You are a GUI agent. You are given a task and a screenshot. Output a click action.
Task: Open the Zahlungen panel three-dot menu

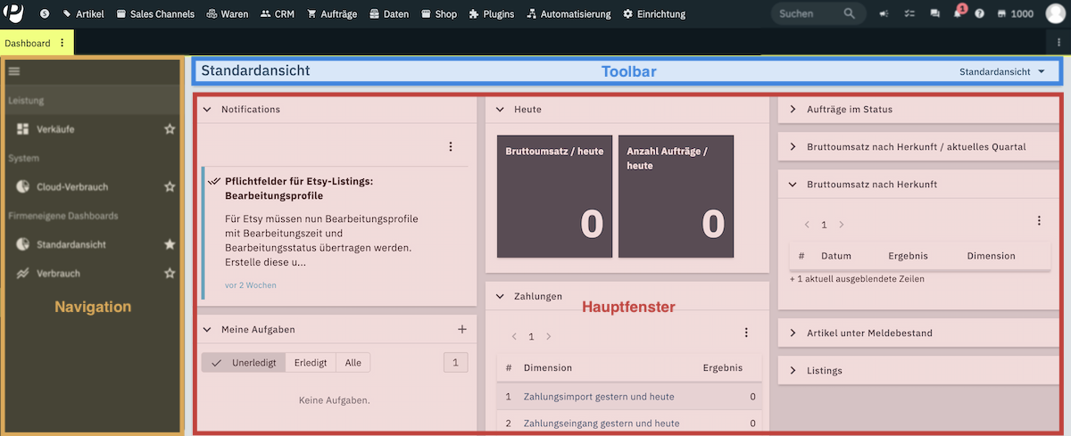(747, 333)
